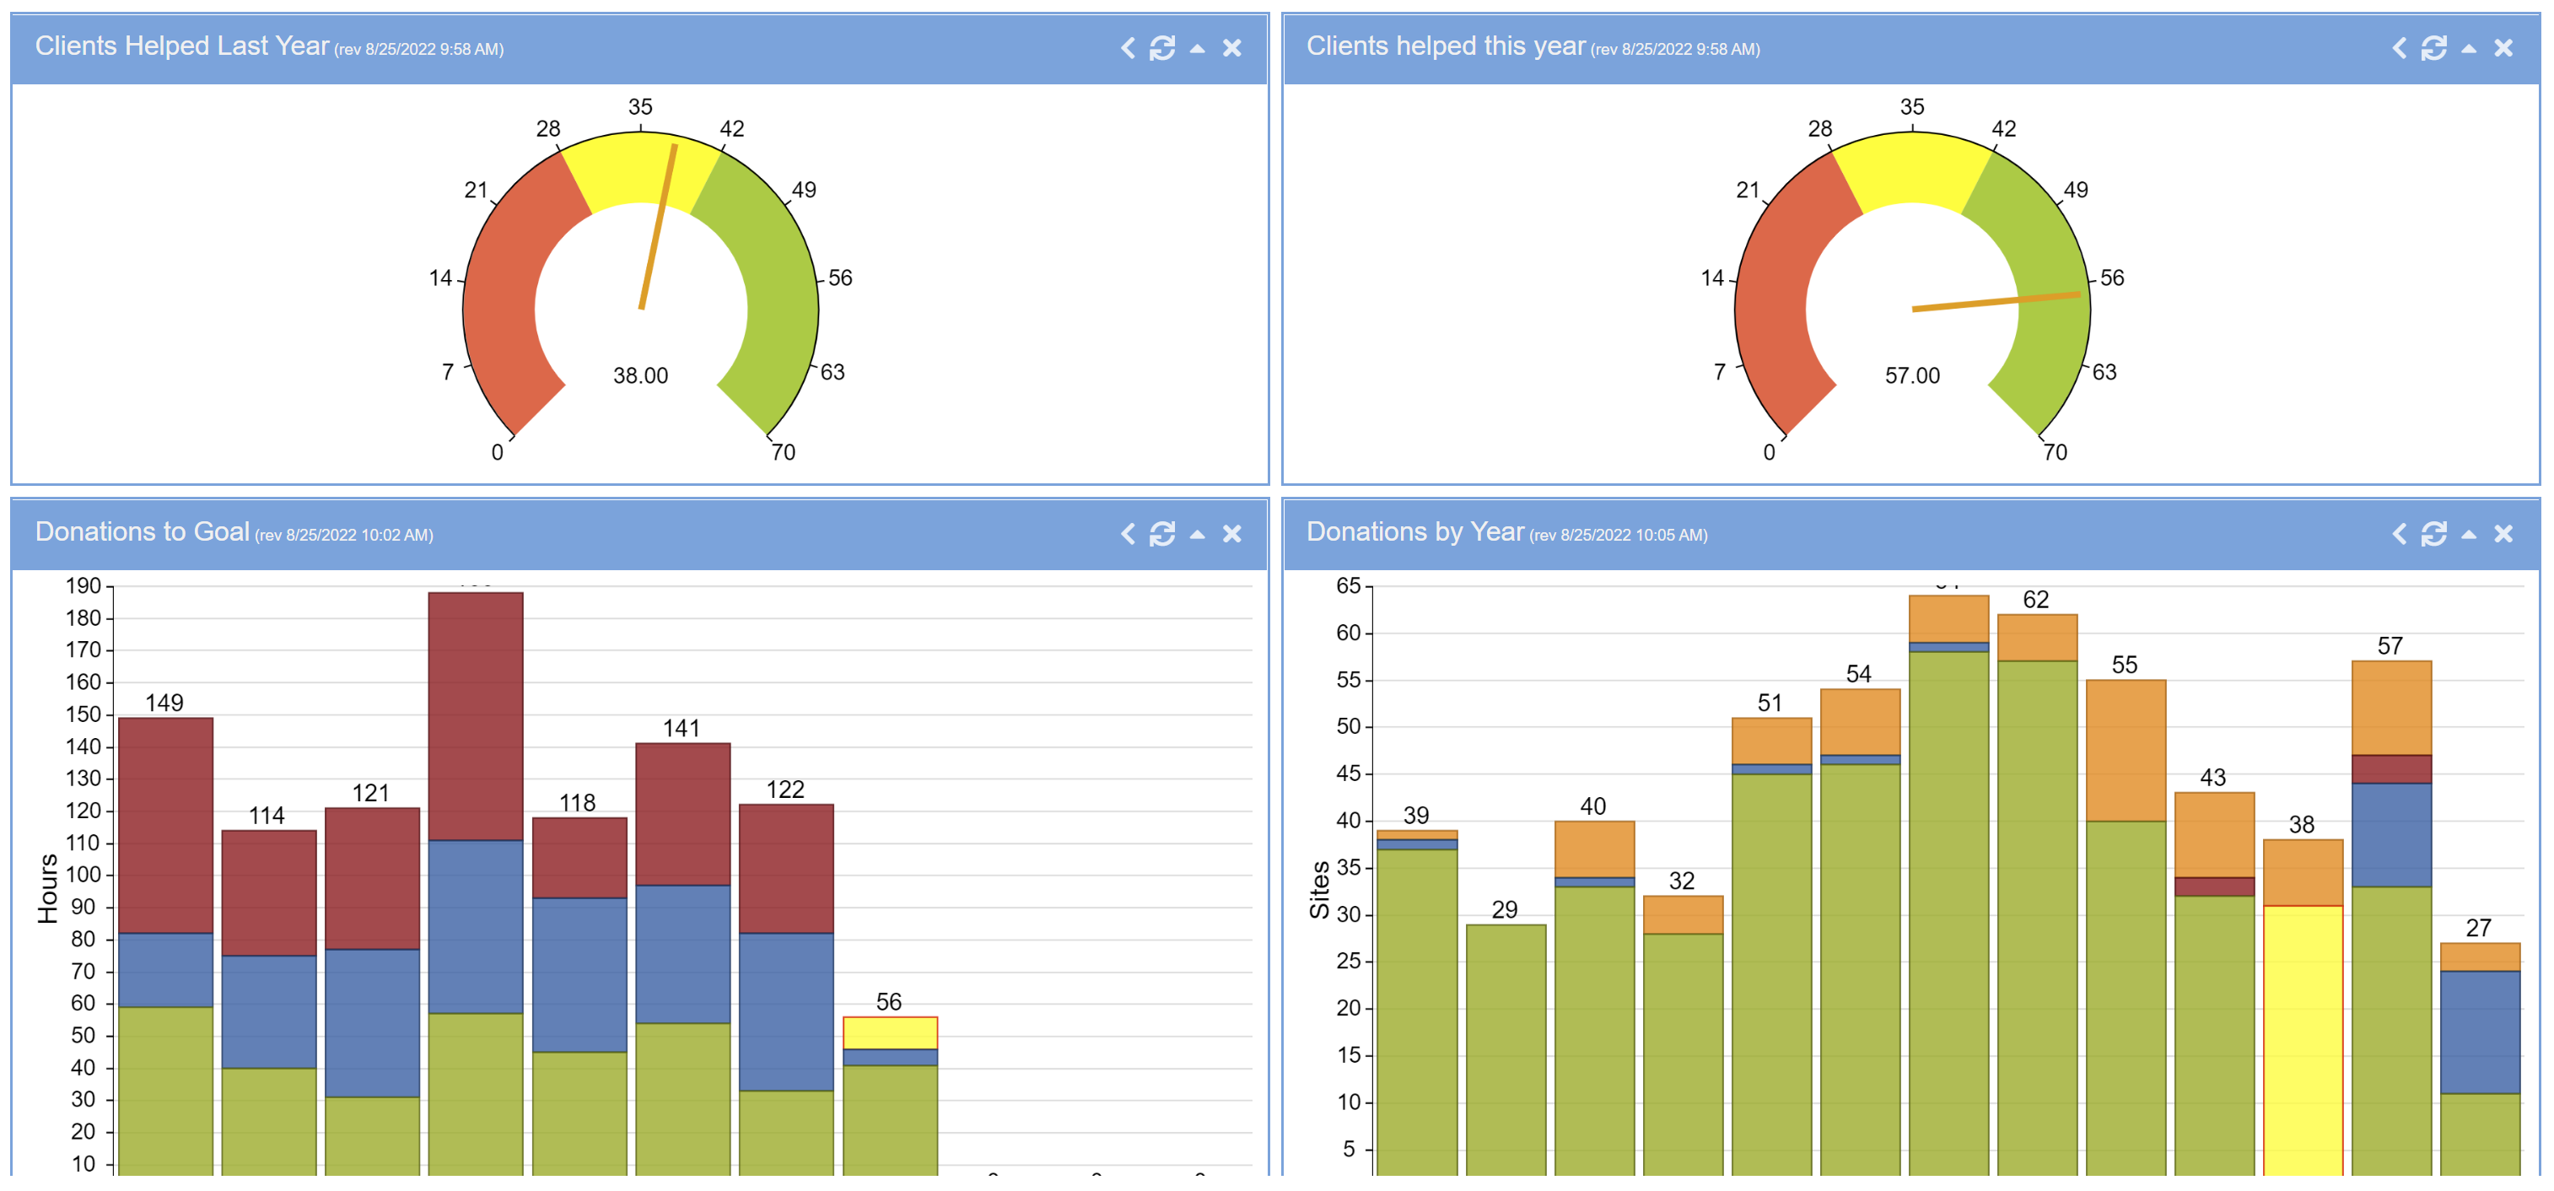Close the Donations to Goal panel
Viewport: 2554px width, 1191px height.
click(x=1231, y=534)
